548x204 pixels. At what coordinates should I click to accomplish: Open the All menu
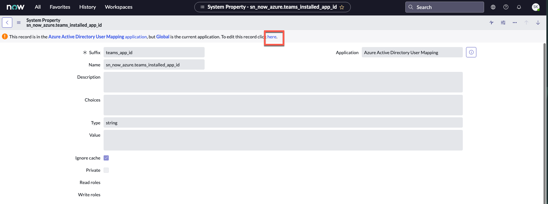tap(38, 7)
